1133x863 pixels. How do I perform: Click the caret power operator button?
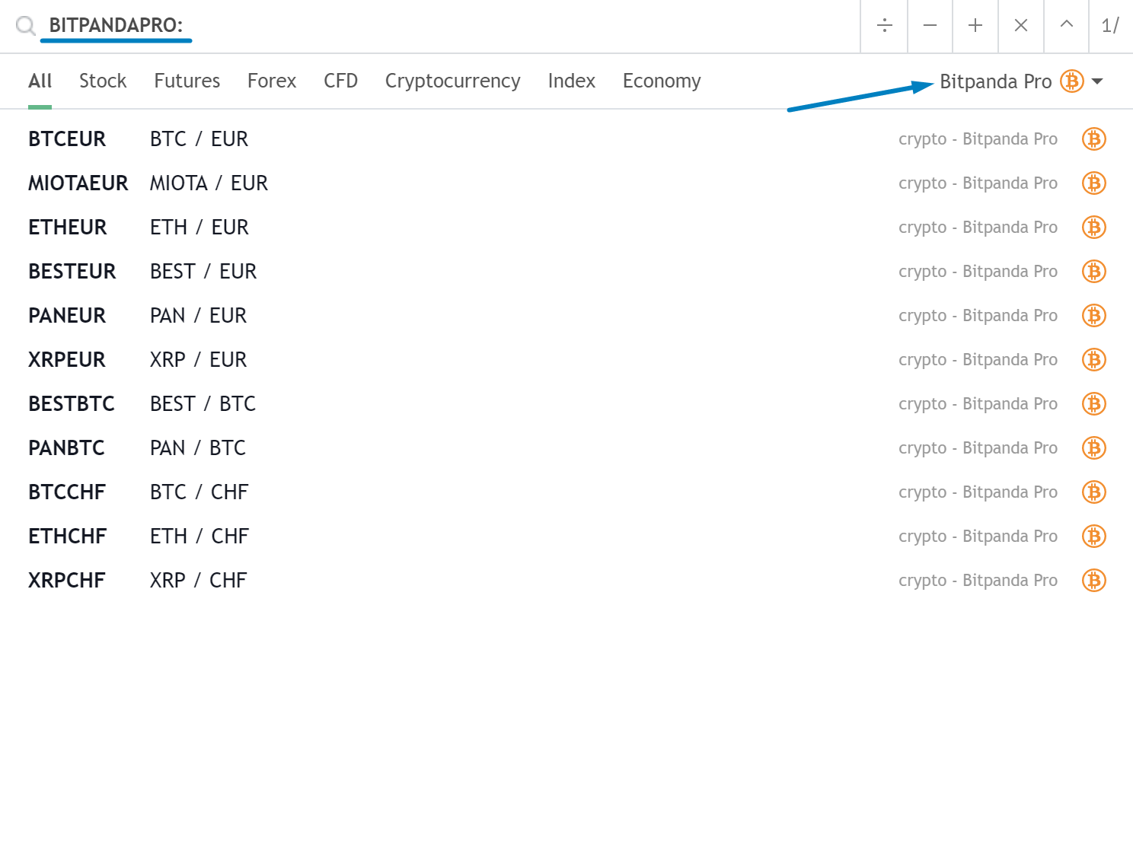point(1067,26)
